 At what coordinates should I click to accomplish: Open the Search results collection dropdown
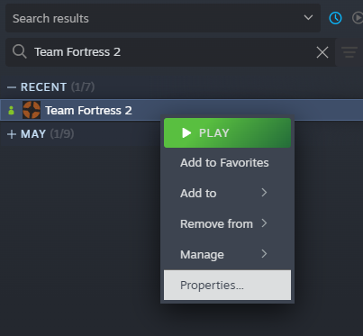point(163,18)
